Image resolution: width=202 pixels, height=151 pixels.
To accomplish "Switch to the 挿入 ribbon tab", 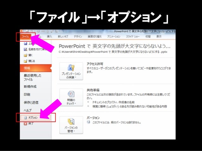I will click(49, 37).
